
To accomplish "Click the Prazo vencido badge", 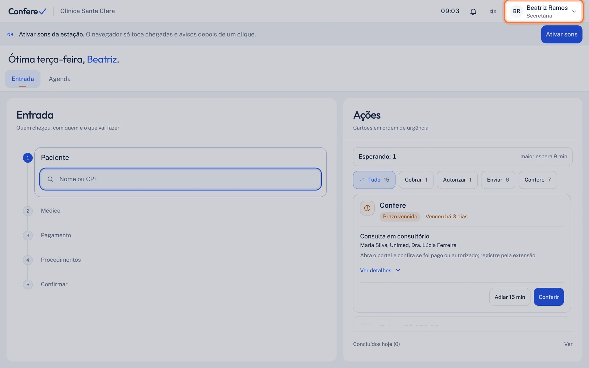I will coord(400,217).
